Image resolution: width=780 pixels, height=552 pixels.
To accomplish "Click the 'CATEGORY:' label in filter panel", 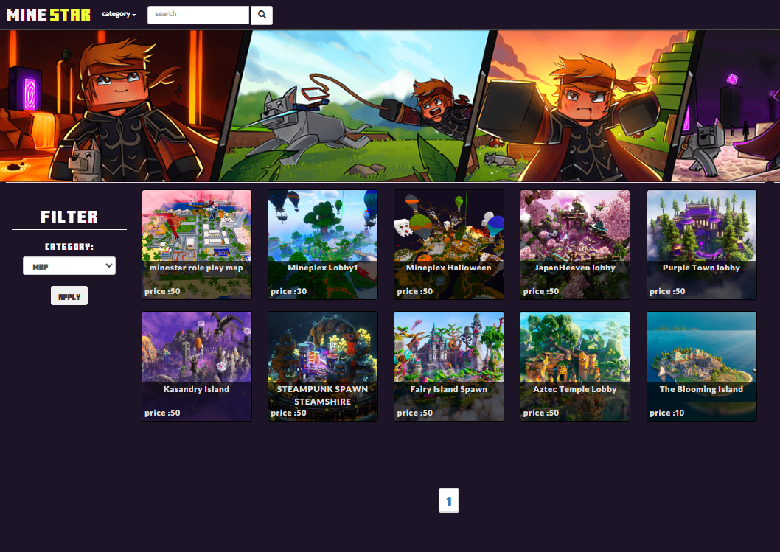I will pyautogui.click(x=69, y=247).
